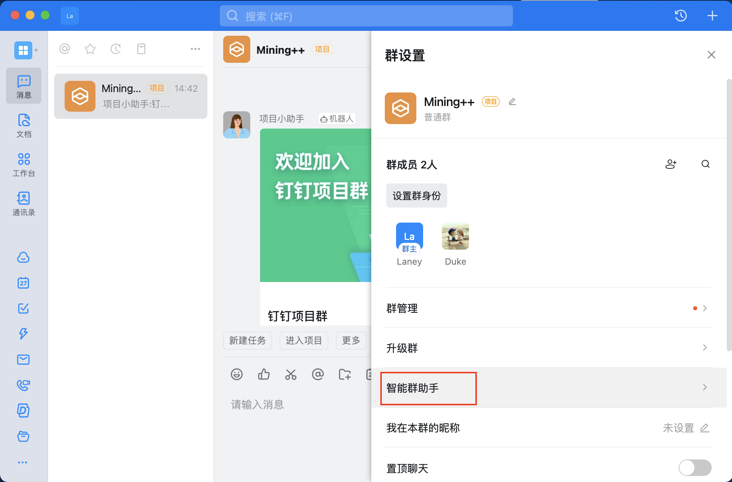The height and width of the screenshot is (482, 732).
Task: Click the Mining++ chat header title
Action: point(280,50)
